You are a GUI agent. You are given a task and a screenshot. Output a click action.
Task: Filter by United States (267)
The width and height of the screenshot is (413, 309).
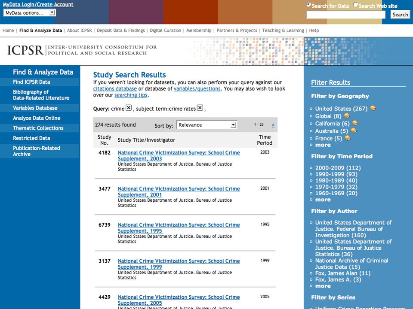tap(341, 109)
